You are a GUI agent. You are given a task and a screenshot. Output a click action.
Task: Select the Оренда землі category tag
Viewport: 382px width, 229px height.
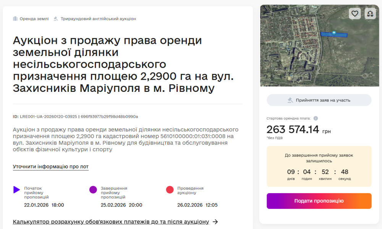point(34,19)
